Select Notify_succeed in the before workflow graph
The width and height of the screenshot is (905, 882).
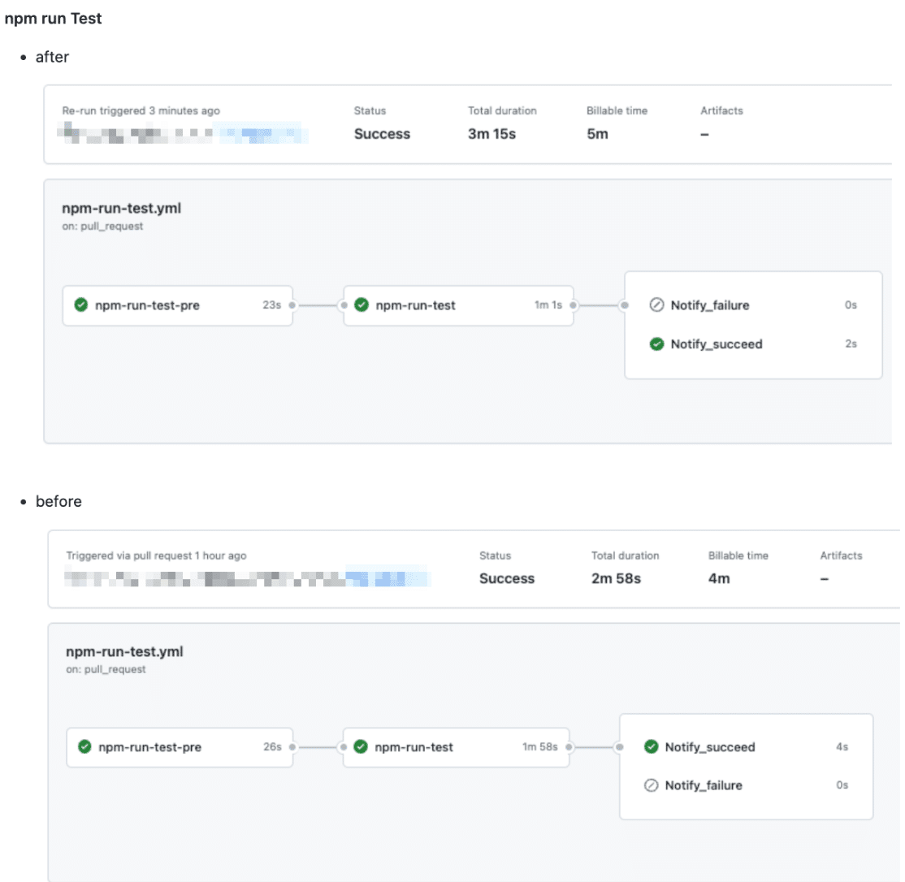pos(711,746)
